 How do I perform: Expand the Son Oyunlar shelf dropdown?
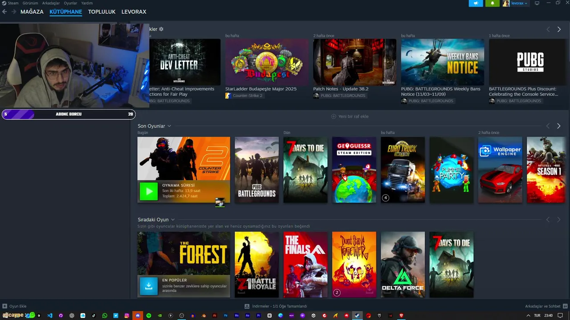[169, 126]
